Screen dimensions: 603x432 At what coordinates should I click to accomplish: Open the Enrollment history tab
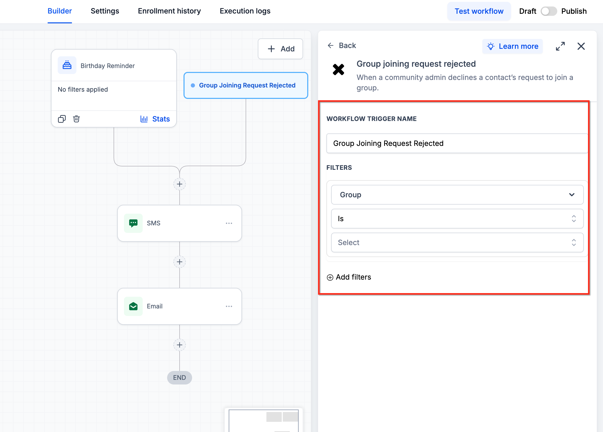(169, 11)
